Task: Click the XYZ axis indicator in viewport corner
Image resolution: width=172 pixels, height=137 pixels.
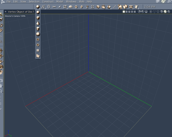Action: [x=8, y=133]
